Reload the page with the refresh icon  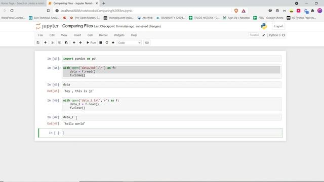[12, 11]
